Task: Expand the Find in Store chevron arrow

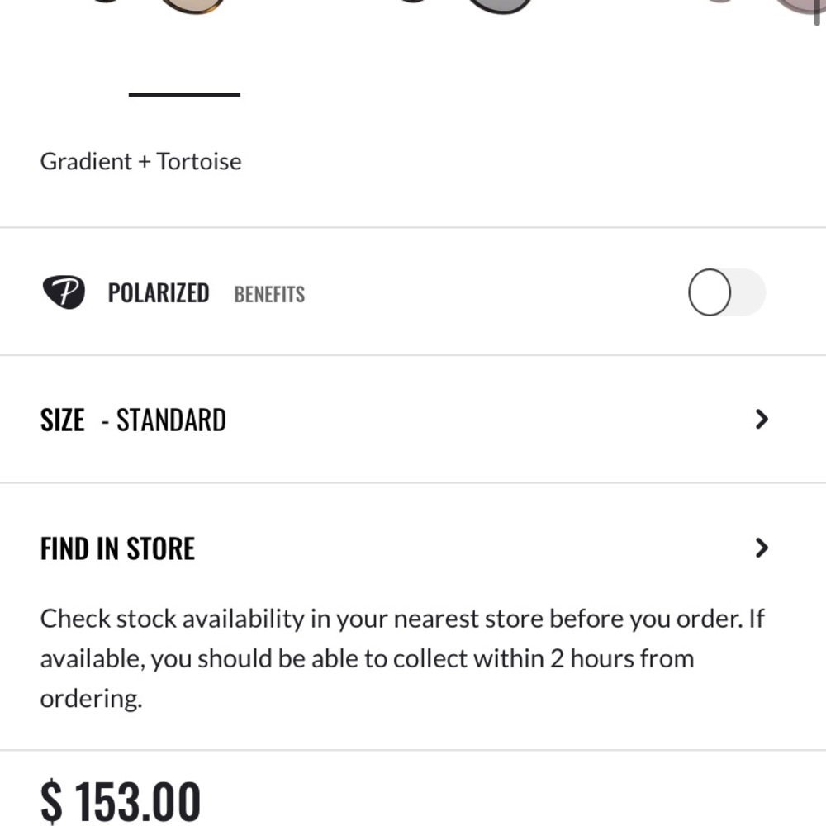Action: pos(762,548)
